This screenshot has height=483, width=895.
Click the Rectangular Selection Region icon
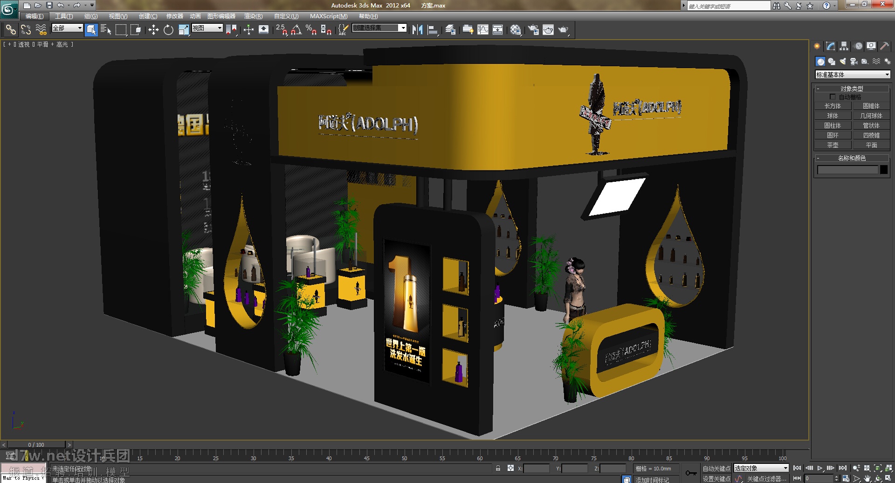click(x=121, y=30)
